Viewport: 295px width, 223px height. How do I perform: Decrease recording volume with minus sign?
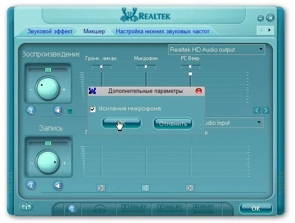(32, 163)
